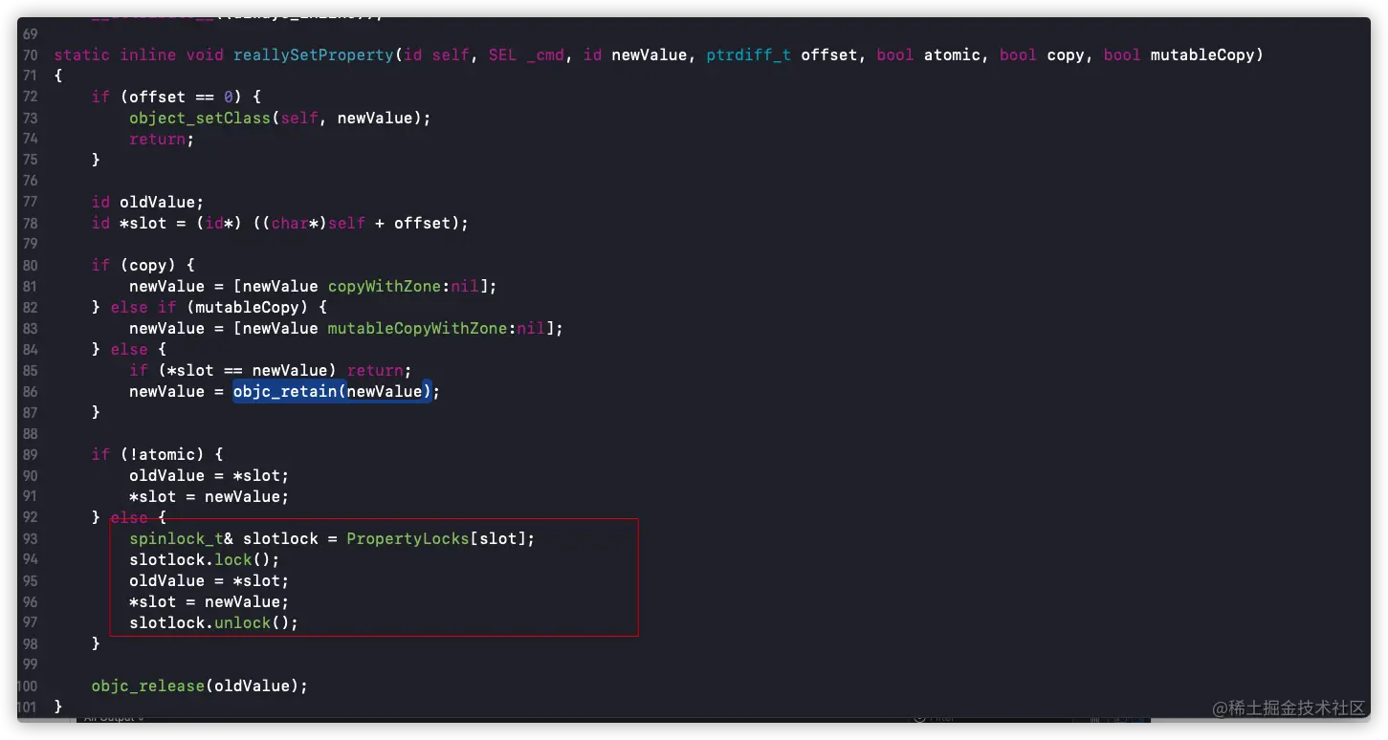Click the slotlock.unlock() call

[214, 622]
